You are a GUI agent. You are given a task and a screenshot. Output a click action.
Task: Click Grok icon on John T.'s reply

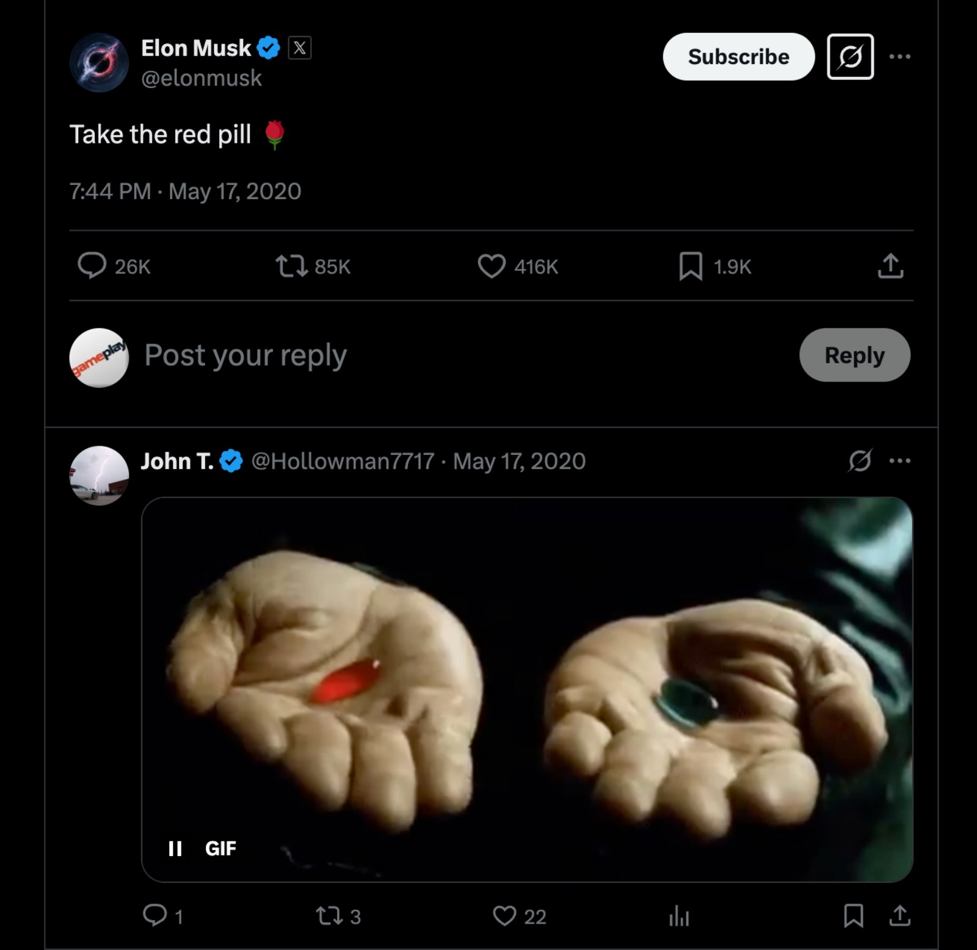coord(860,461)
